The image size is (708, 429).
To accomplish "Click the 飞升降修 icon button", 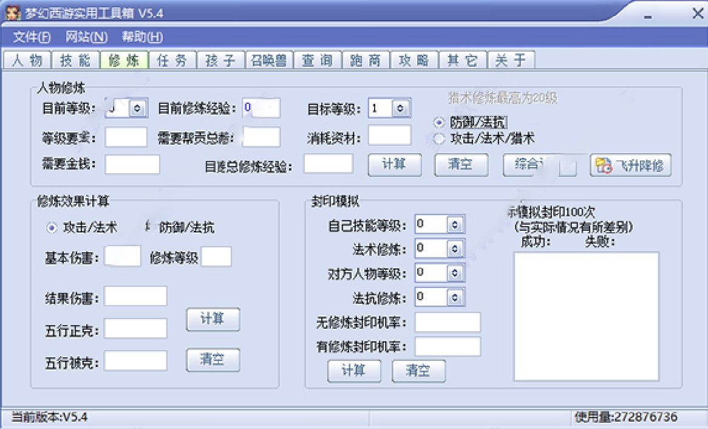I will 631,165.
